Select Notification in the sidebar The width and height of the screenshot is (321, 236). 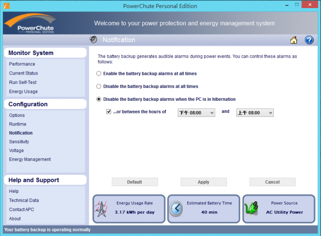[21, 133]
